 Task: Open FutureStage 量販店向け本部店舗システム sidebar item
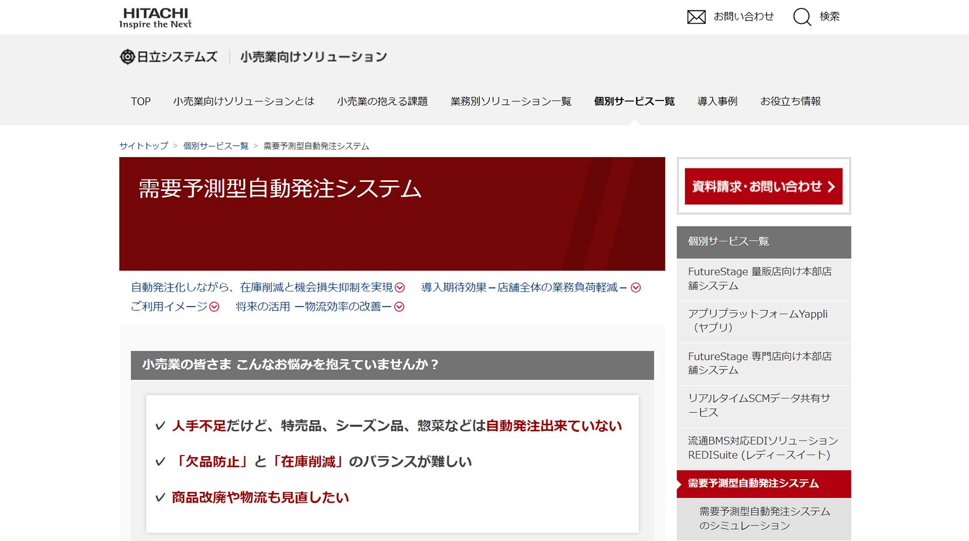click(x=763, y=279)
